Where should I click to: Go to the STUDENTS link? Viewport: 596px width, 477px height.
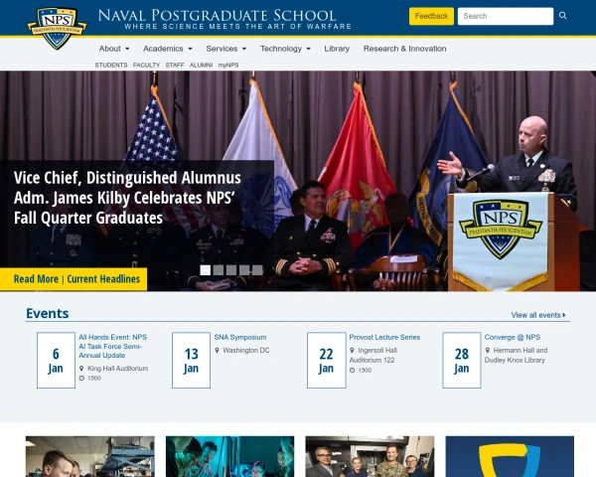(x=111, y=65)
